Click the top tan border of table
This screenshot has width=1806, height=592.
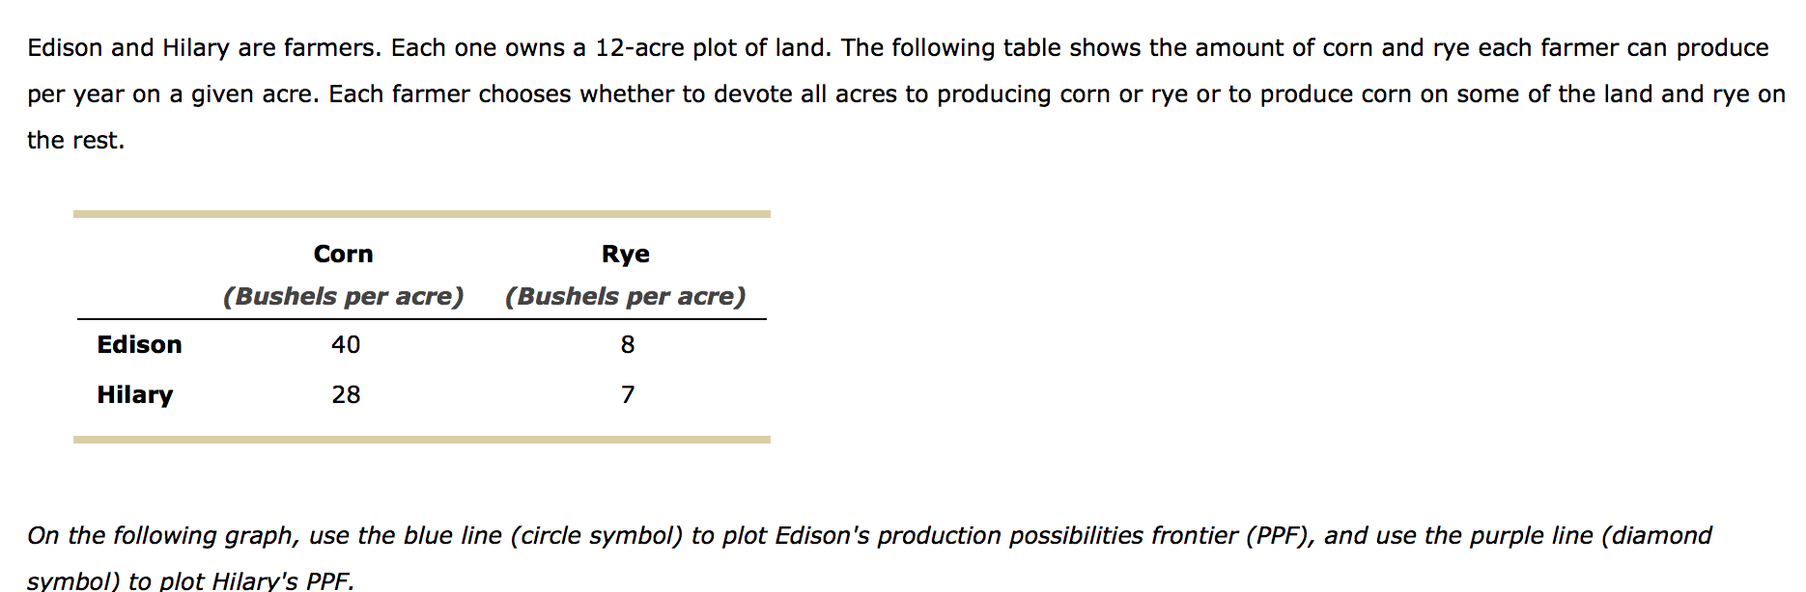(422, 214)
